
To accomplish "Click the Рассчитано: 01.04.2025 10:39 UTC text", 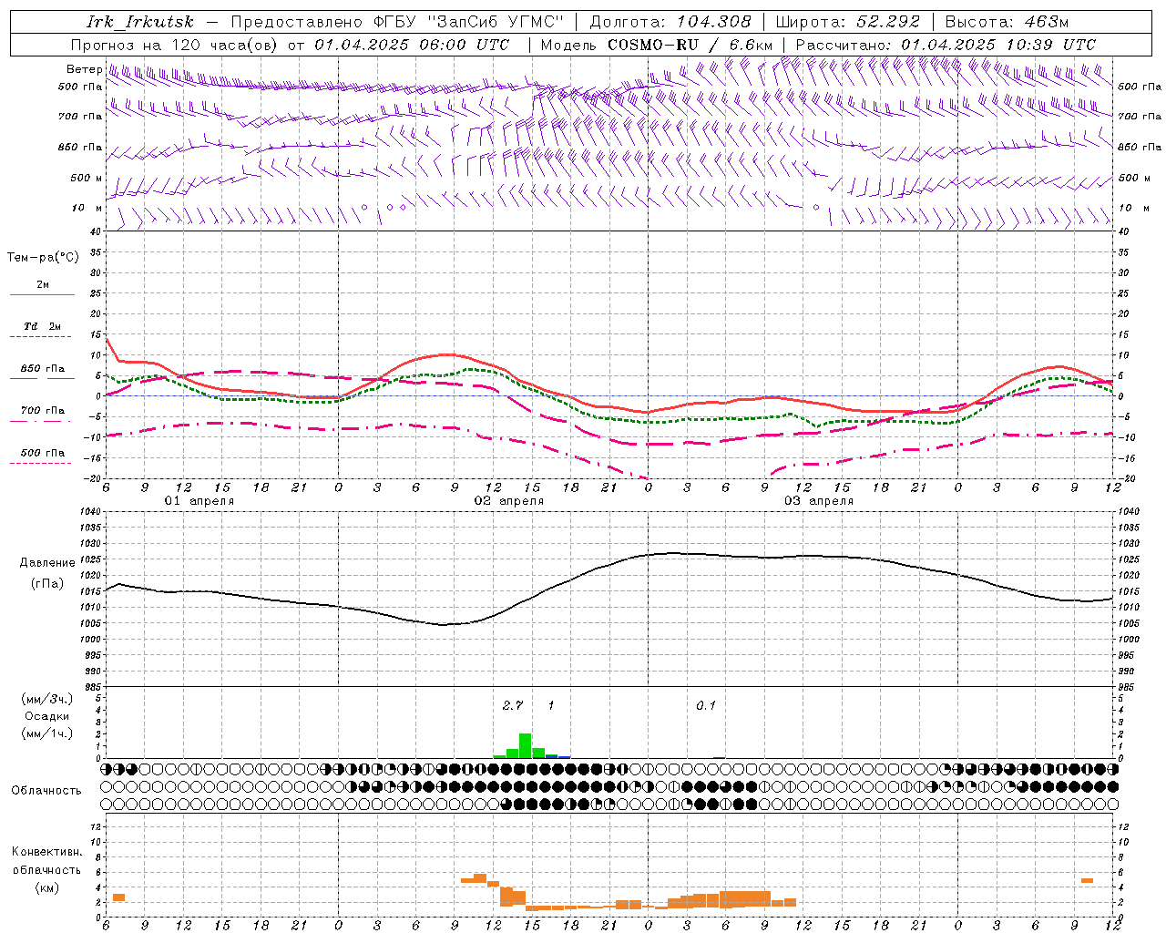I will tap(946, 45).
